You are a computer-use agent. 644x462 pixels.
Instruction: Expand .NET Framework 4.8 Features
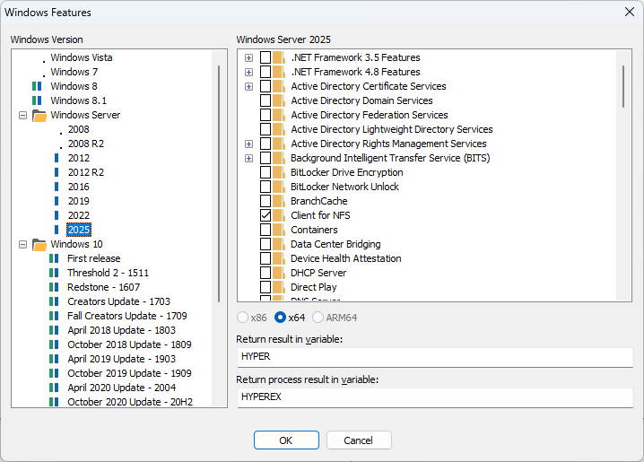point(248,73)
